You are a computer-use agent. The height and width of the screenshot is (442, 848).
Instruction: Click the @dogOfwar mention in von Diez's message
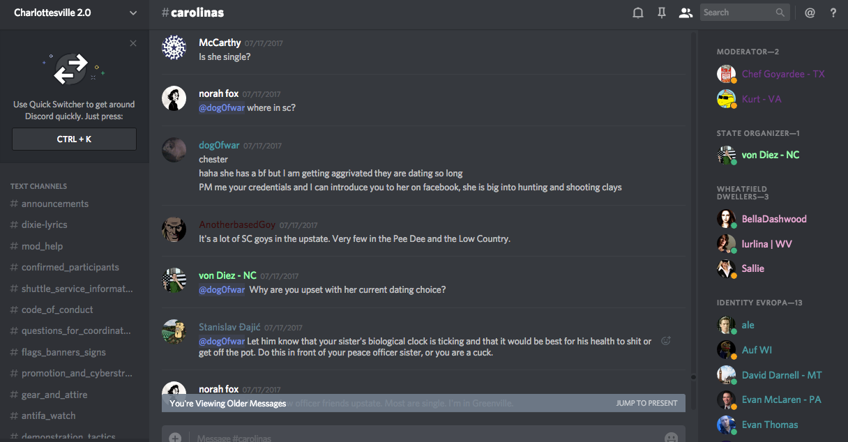(222, 290)
